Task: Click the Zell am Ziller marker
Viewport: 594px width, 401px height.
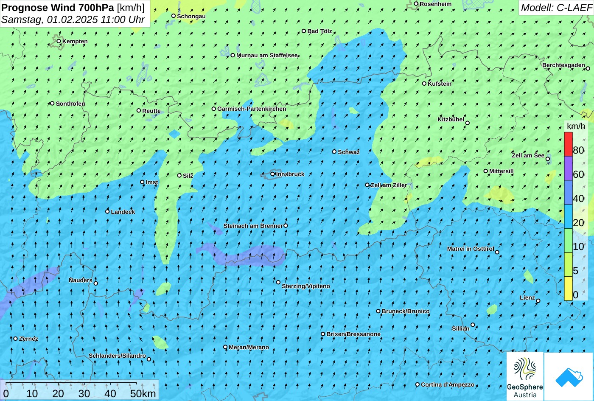Action: click(367, 185)
